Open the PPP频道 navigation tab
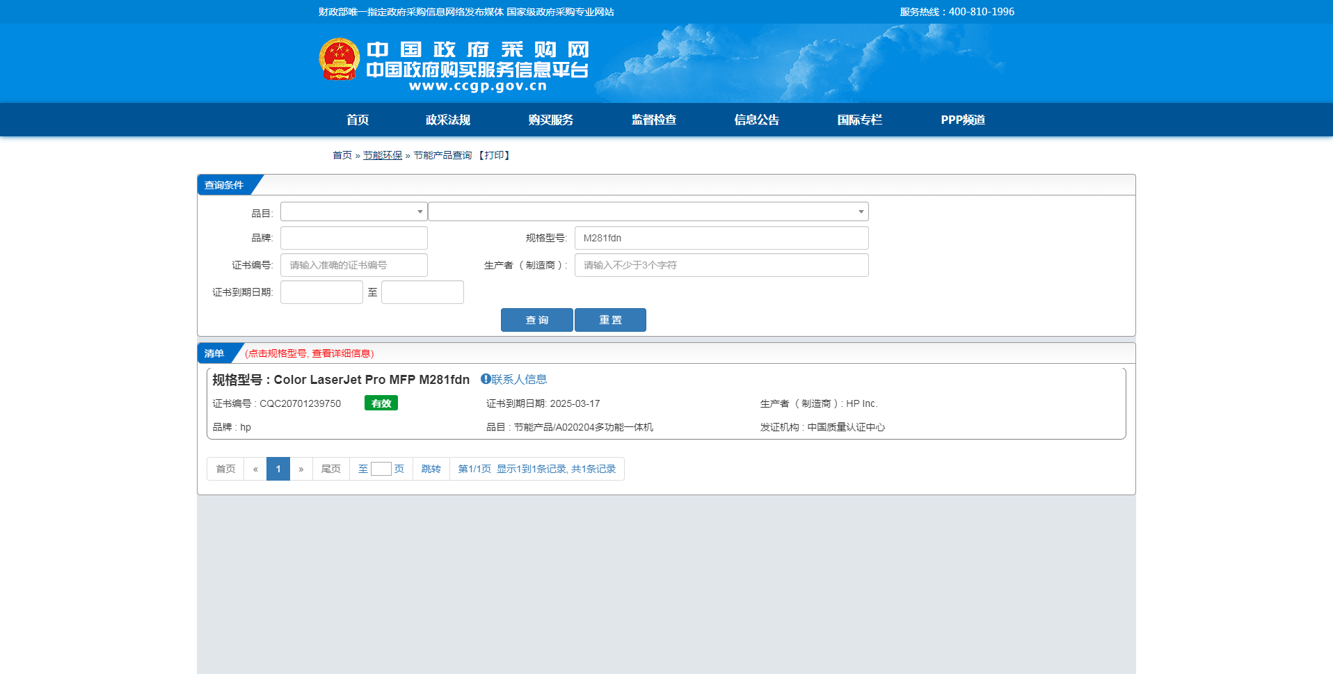This screenshot has width=1333, height=674. click(962, 120)
